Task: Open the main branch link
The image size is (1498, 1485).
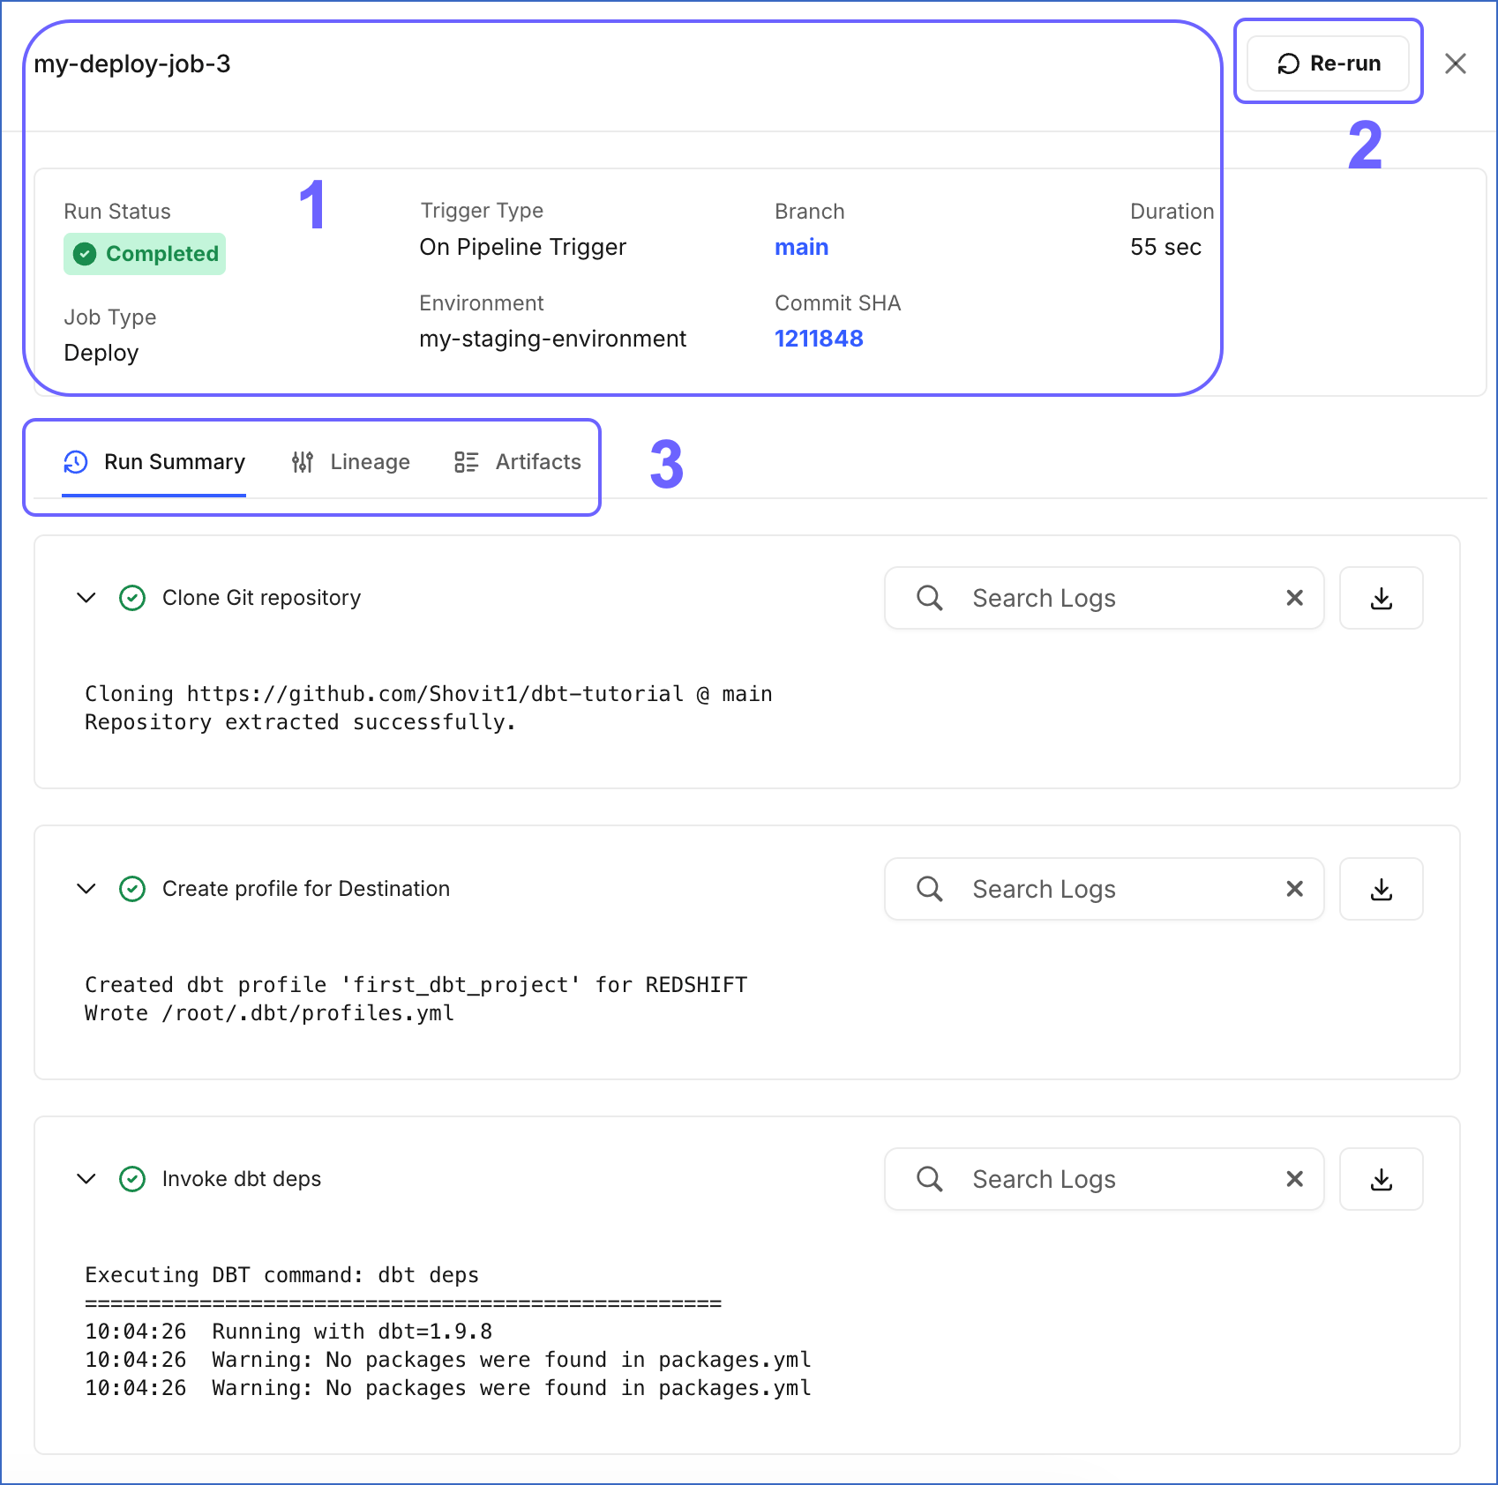Action: point(801,247)
